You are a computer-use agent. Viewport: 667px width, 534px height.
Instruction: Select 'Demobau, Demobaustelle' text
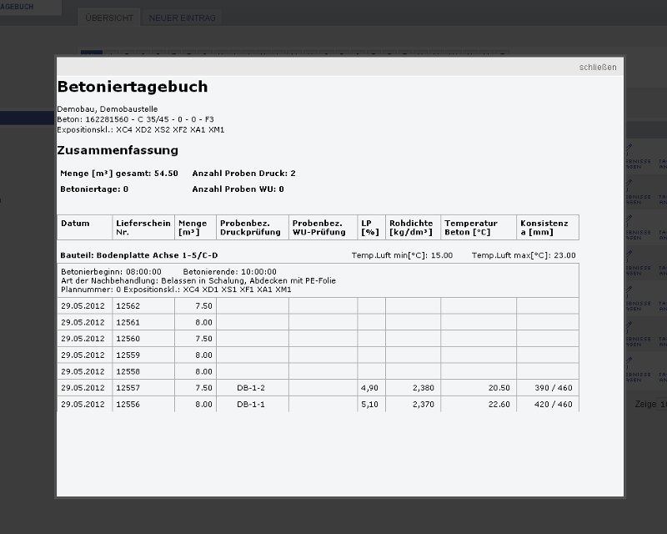coord(108,109)
